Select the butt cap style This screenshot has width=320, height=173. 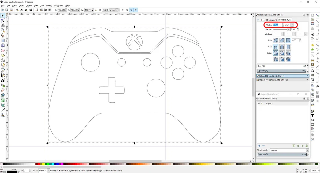(276, 47)
